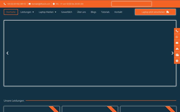Expand the Leistungen dropdown arrow
Viewport: 180px width, 112px height.
(x=33, y=12)
